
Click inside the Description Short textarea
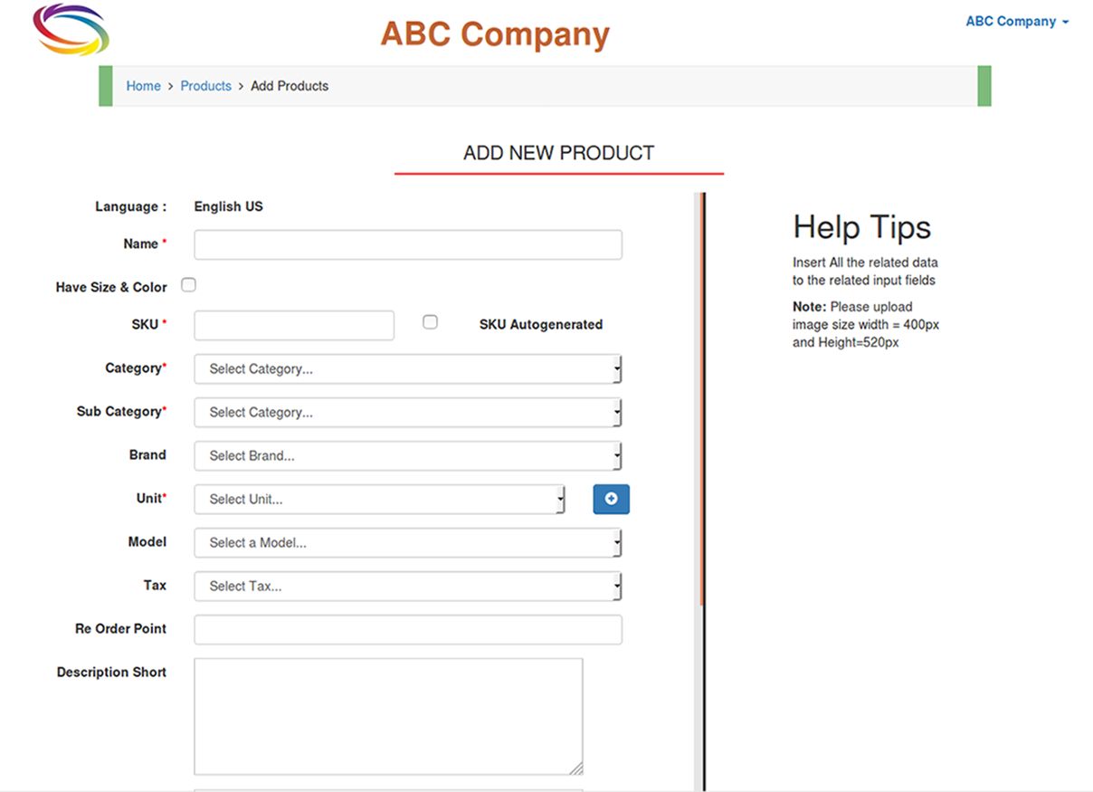point(388,716)
